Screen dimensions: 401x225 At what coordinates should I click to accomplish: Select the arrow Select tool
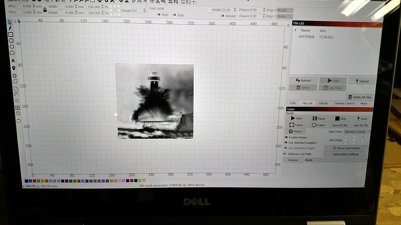(x=10, y=22)
